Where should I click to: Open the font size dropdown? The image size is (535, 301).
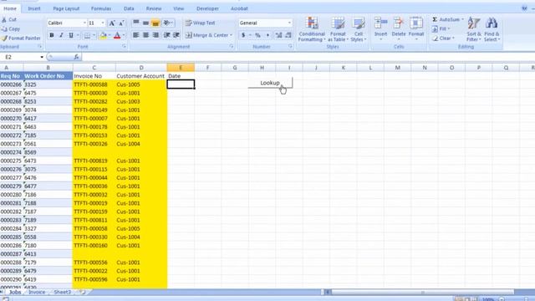[x=103, y=23]
